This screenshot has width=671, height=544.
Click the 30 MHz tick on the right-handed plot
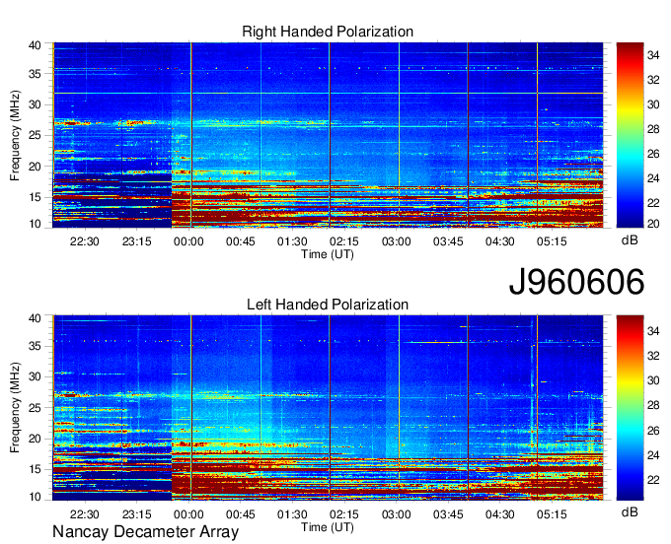[x=35, y=104]
